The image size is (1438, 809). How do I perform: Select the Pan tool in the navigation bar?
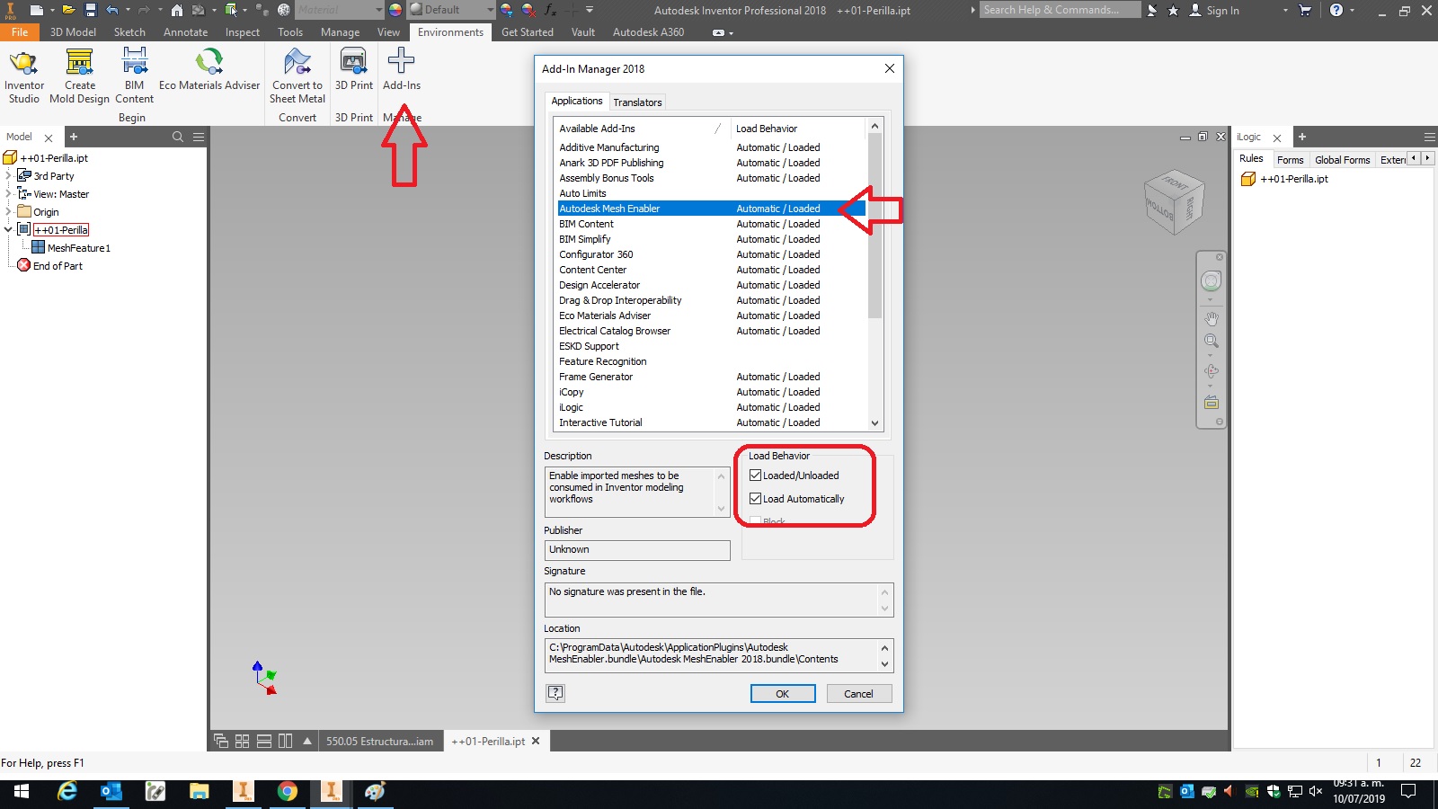1211,317
